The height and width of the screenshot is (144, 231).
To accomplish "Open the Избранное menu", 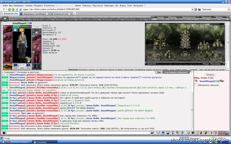I will (x=18, y=6).
